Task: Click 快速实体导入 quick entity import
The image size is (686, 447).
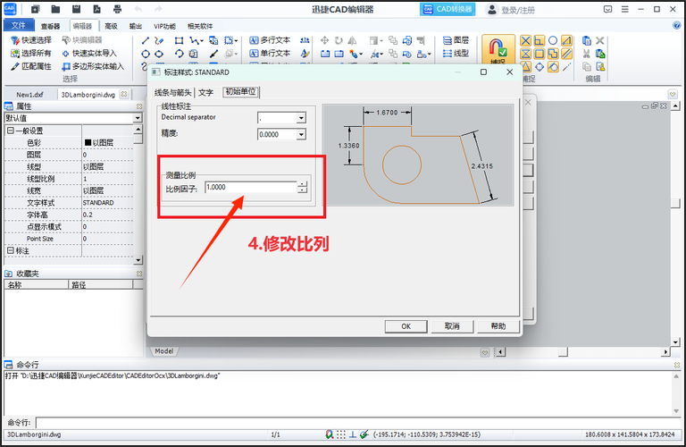Action: point(89,54)
